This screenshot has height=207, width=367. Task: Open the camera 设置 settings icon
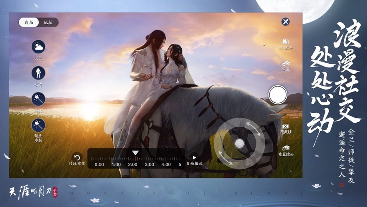point(286,64)
